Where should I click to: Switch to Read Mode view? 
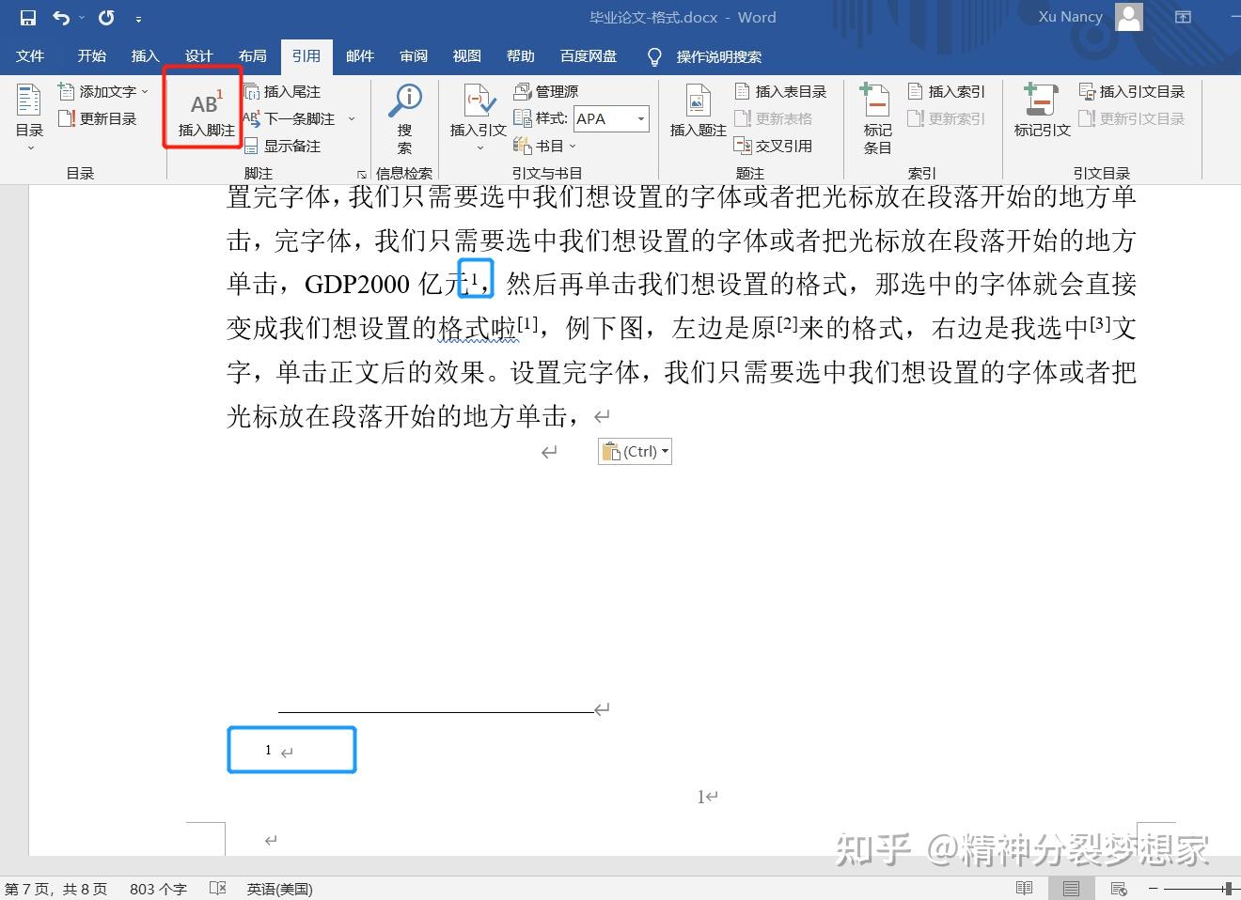pos(1024,888)
